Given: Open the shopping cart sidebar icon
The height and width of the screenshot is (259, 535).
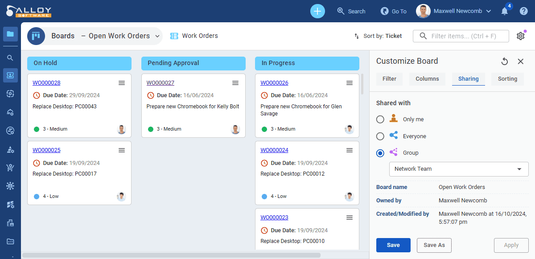Looking at the screenshot, I should tap(10, 168).
